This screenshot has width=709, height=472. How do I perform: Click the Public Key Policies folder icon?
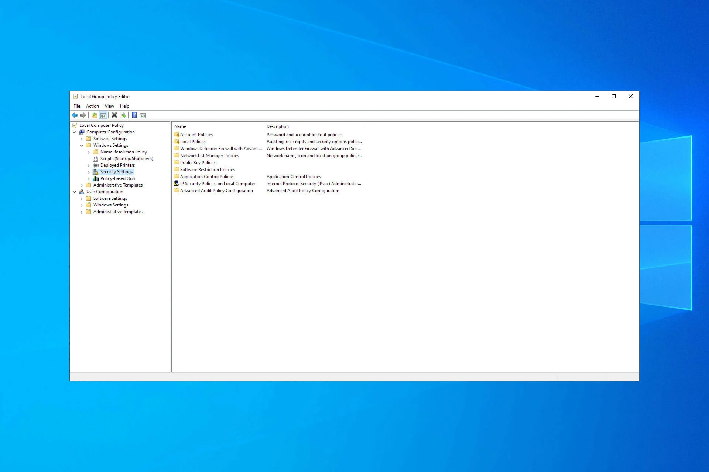(x=177, y=162)
